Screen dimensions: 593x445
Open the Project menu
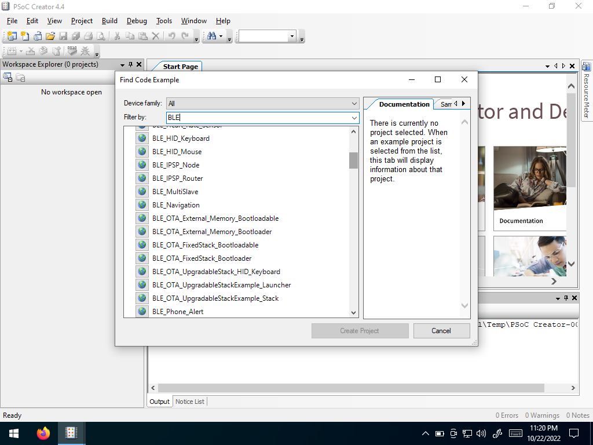click(x=82, y=21)
